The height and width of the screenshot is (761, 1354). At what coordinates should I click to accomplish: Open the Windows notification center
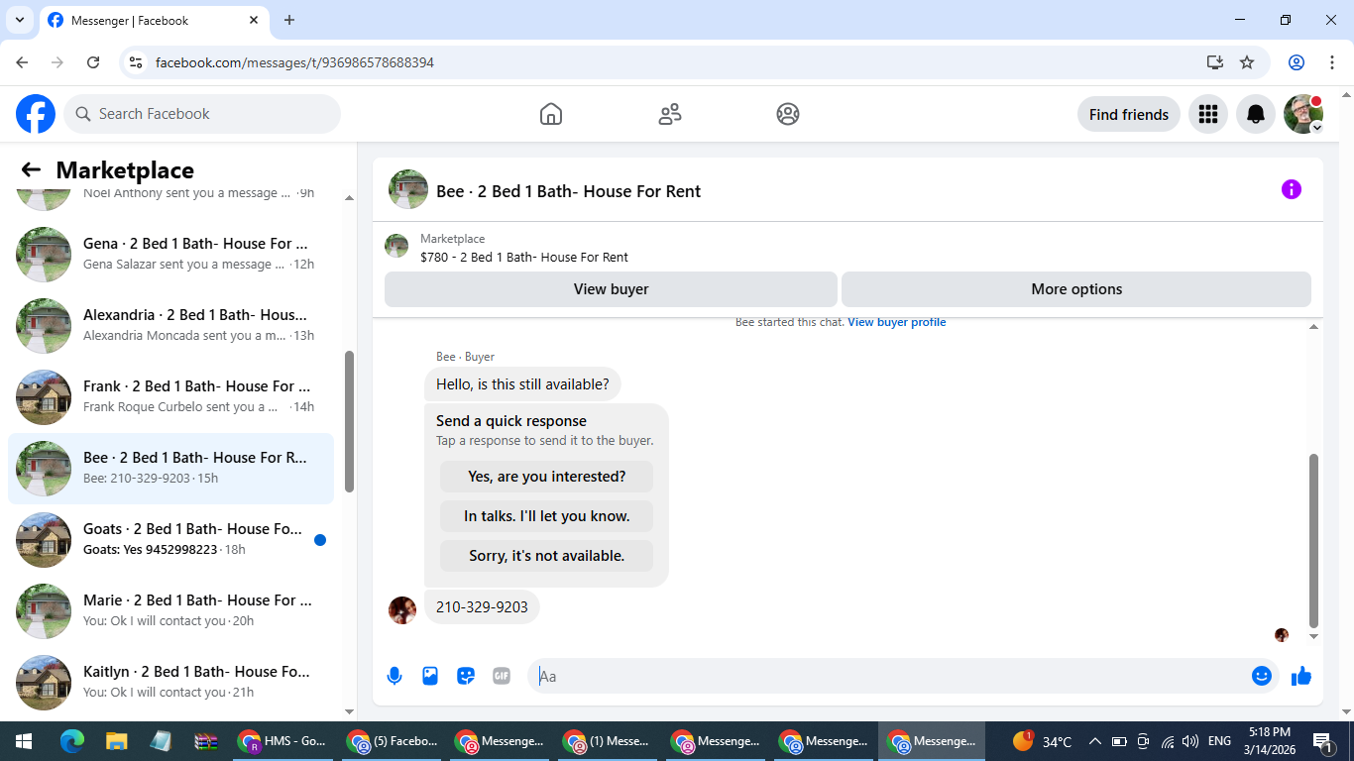tap(1322, 741)
